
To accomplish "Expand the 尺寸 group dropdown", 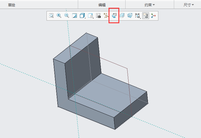I will (x=188, y=5).
